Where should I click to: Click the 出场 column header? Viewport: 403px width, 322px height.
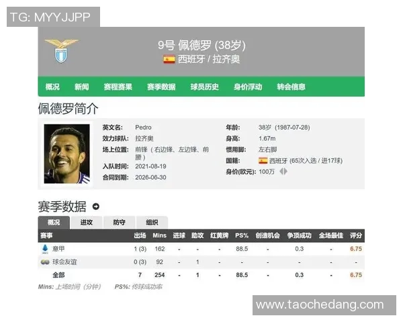tap(140, 235)
